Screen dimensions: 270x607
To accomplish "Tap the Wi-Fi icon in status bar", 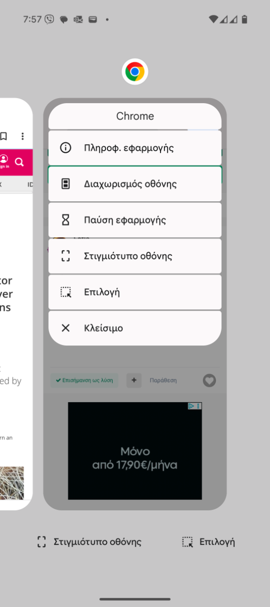I will tap(213, 19).
